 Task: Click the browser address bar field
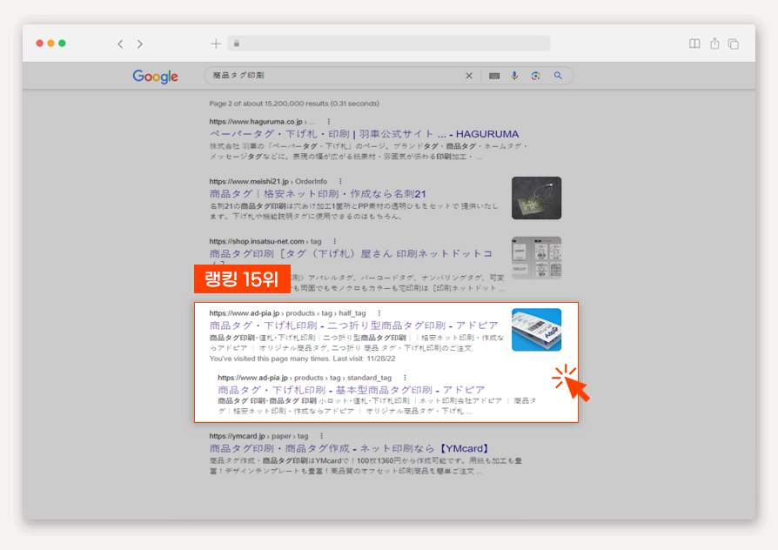(389, 44)
